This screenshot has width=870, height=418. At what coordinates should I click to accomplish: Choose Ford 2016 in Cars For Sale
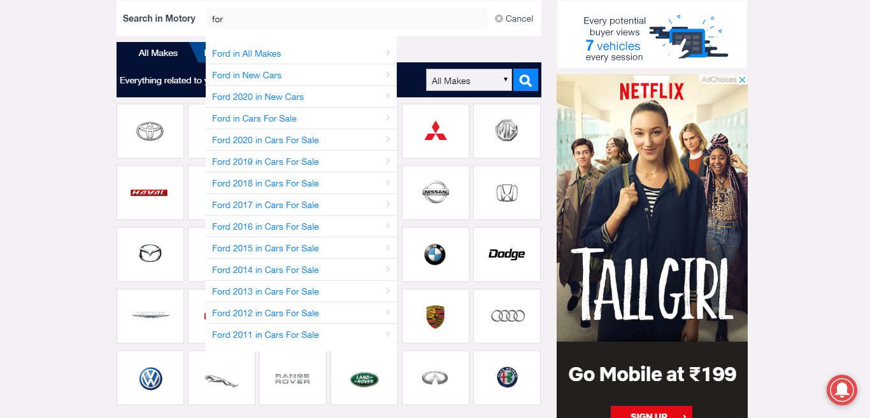301,226
